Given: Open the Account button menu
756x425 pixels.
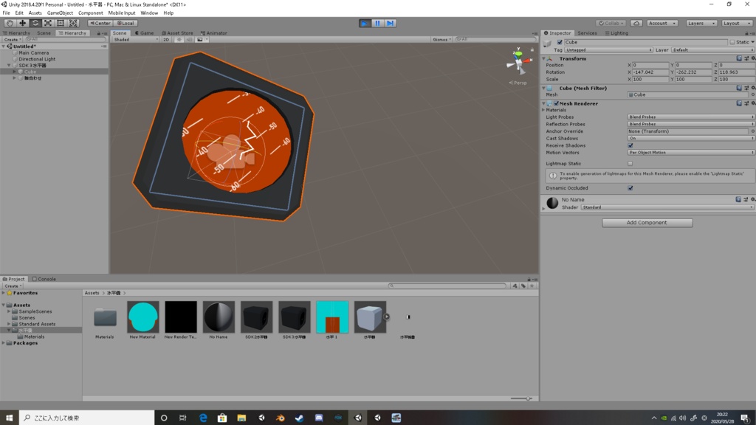Looking at the screenshot, I should pyautogui.click(x=661, y=23).
